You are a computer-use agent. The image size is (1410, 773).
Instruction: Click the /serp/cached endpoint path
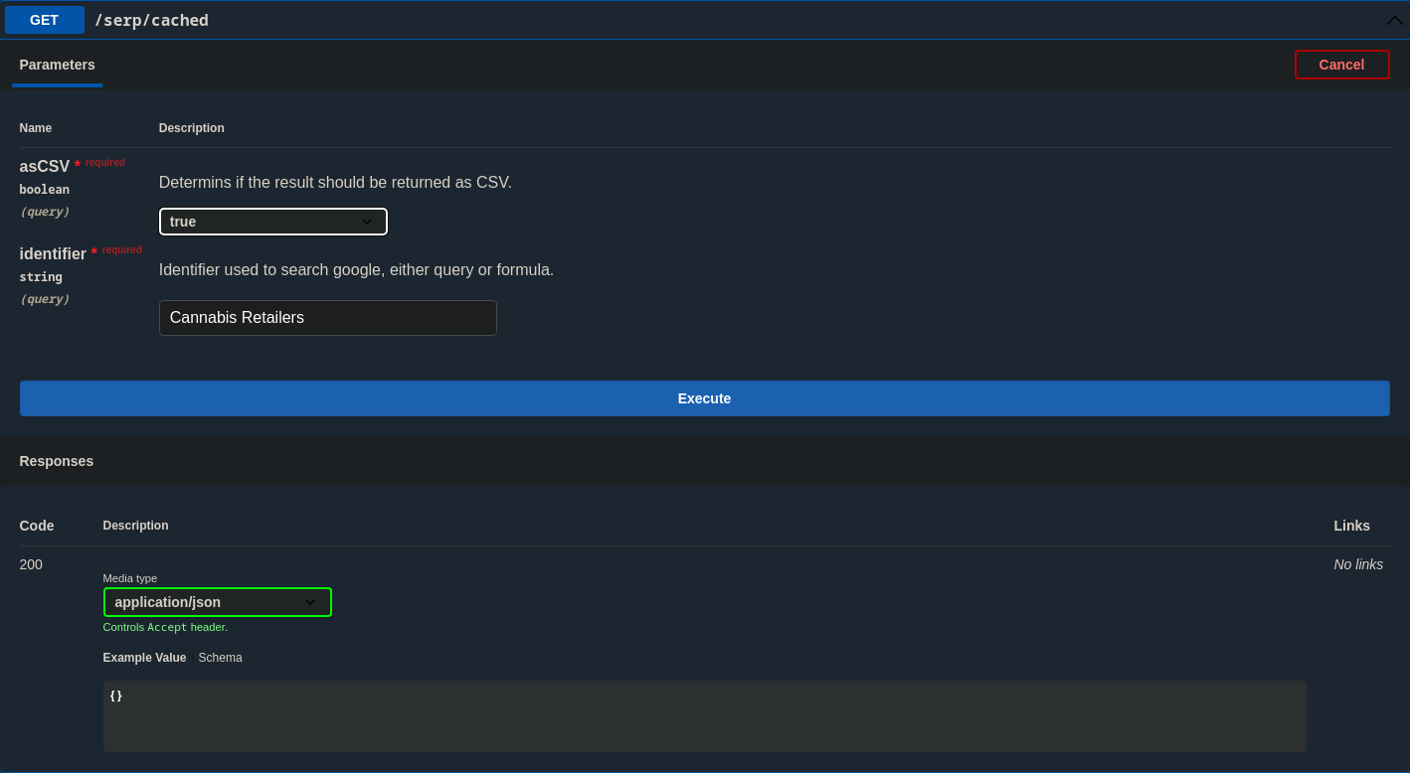tap(151, 20)
